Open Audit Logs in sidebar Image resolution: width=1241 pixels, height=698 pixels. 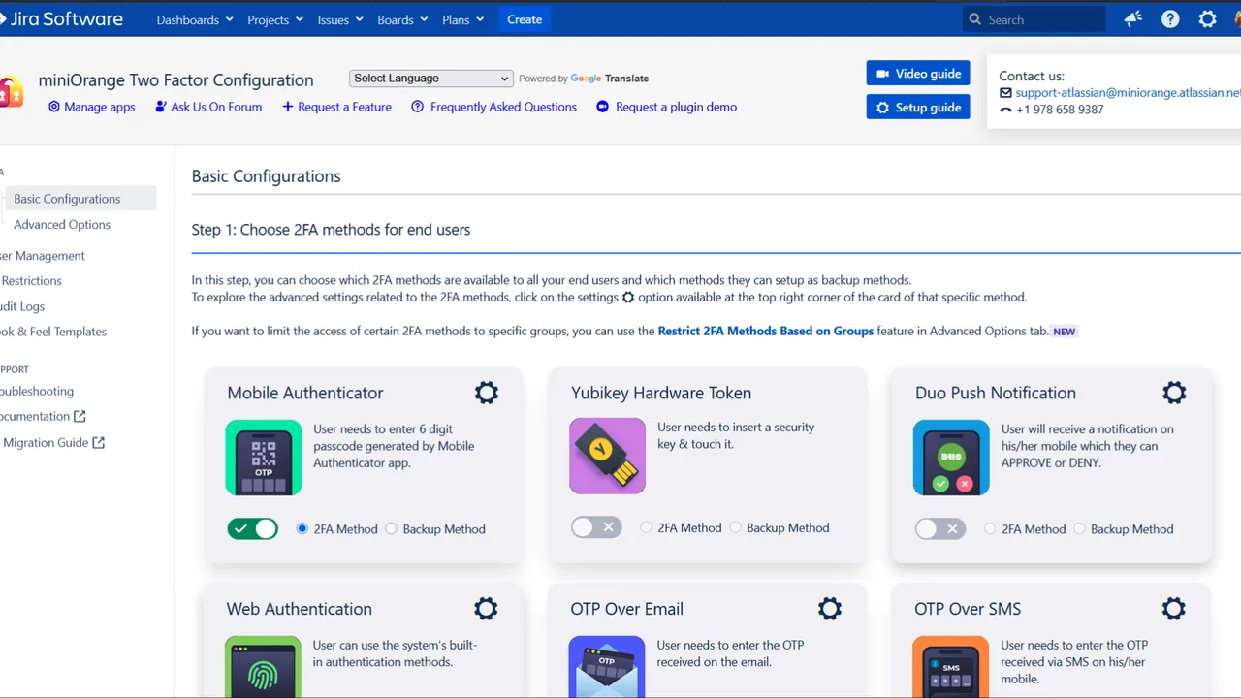[22, 306]
